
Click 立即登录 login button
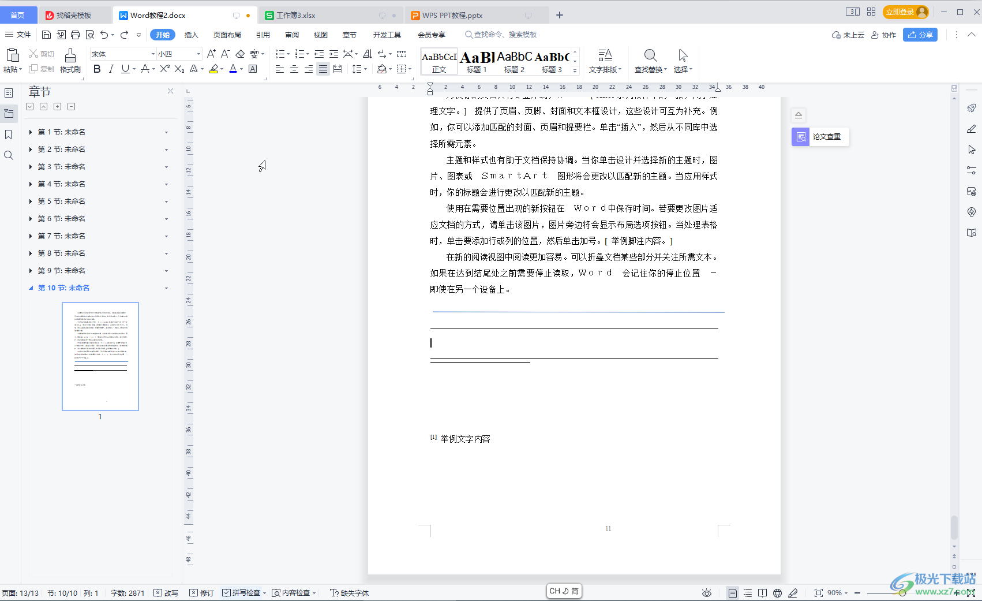point(905,12)
